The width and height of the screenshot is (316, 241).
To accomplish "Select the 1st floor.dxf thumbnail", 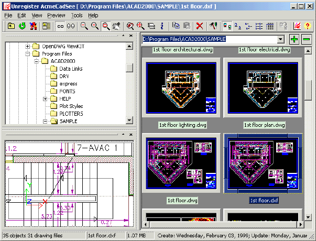I will (263, 163).
